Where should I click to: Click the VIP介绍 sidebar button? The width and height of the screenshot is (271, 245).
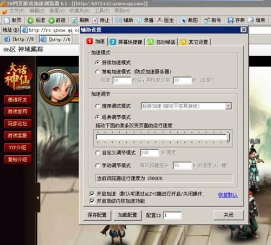[18, 148]
